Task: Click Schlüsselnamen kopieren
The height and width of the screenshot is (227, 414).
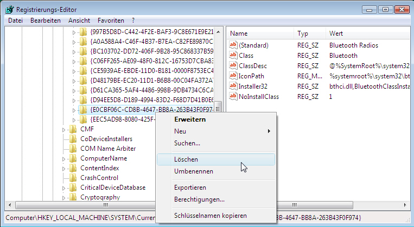Action: 216,216
